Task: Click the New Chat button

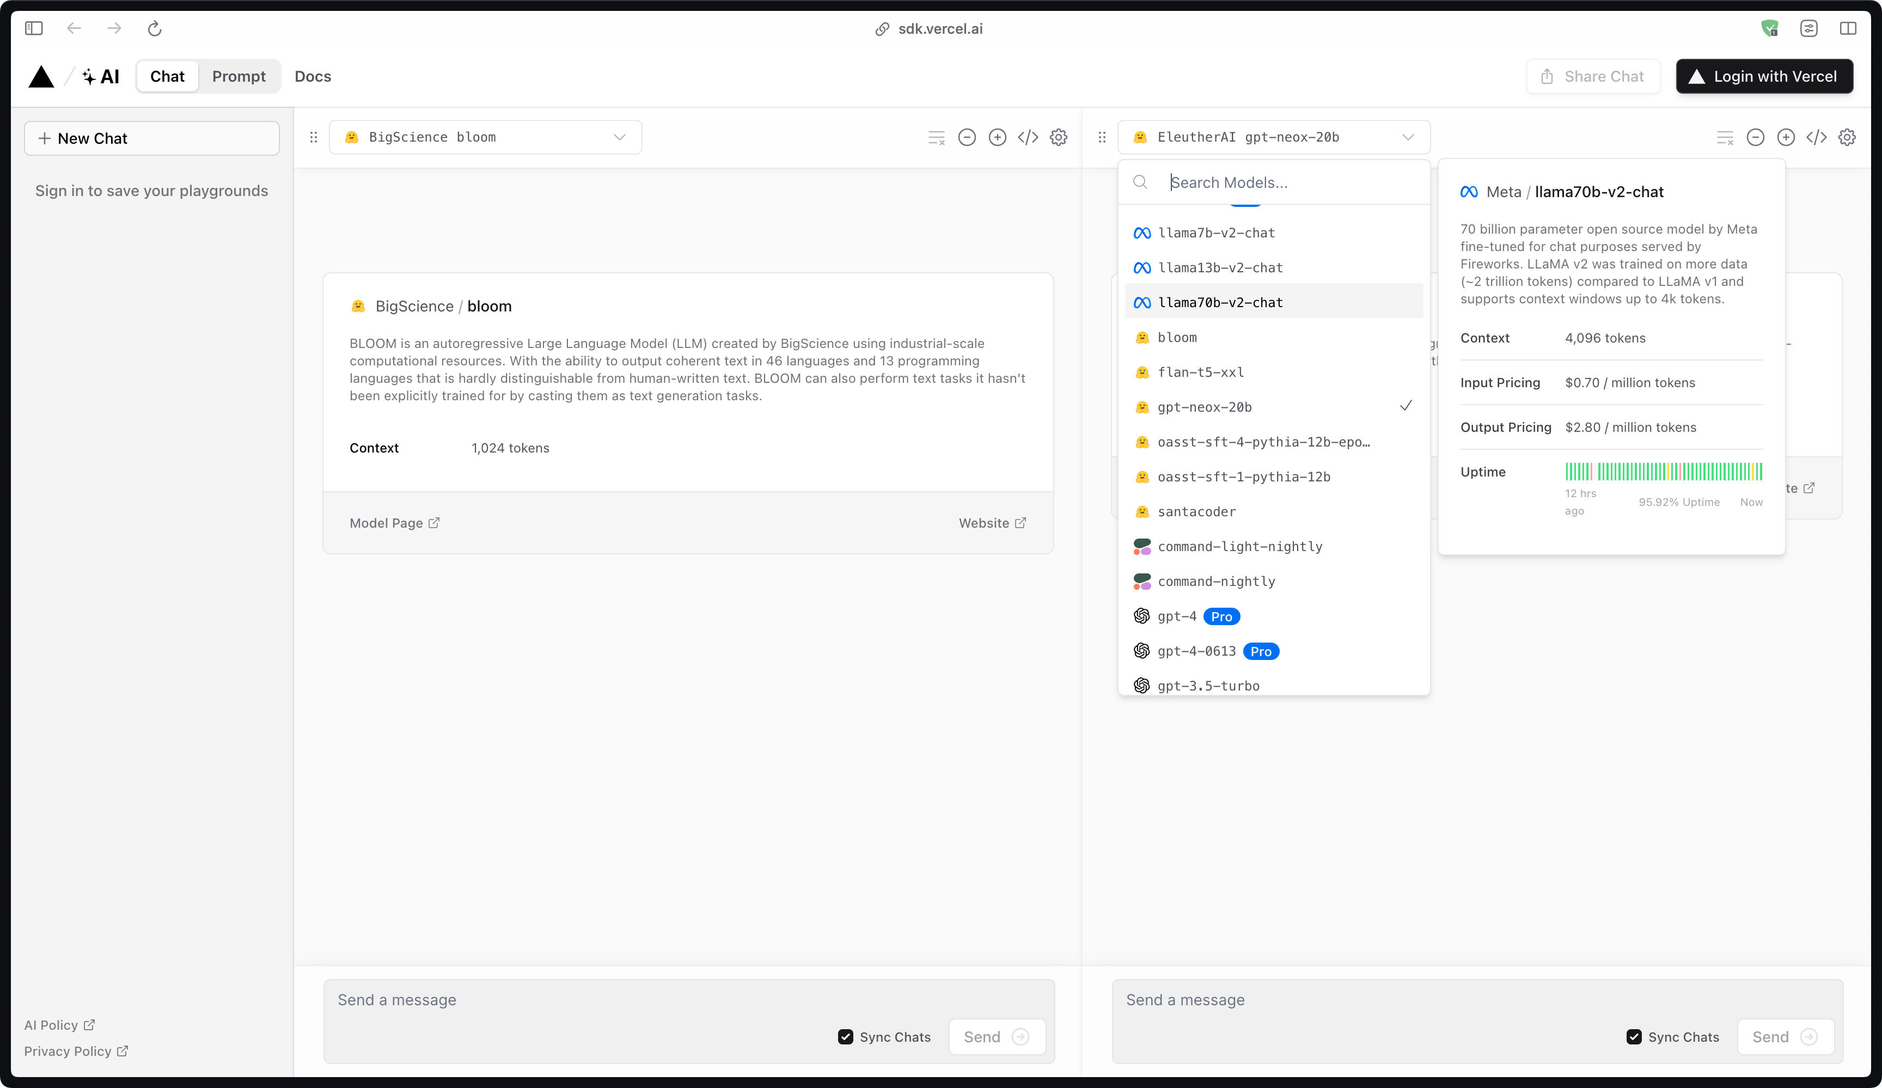Action: click(x=151, y=138)
